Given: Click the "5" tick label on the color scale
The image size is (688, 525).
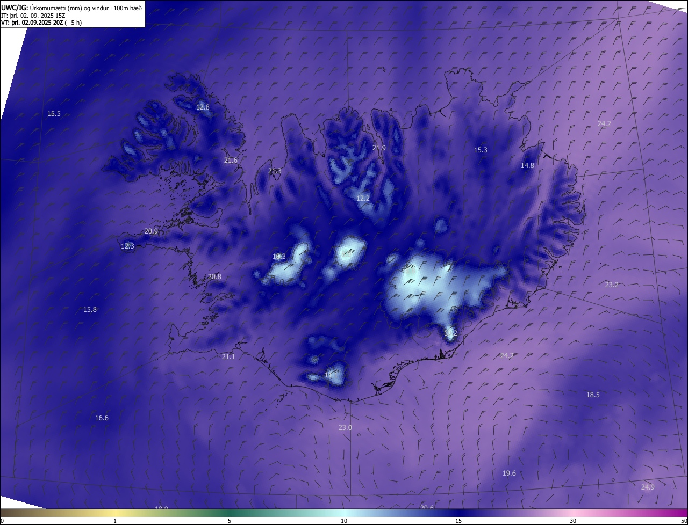Looking at the screenshot, I should 230,521.
